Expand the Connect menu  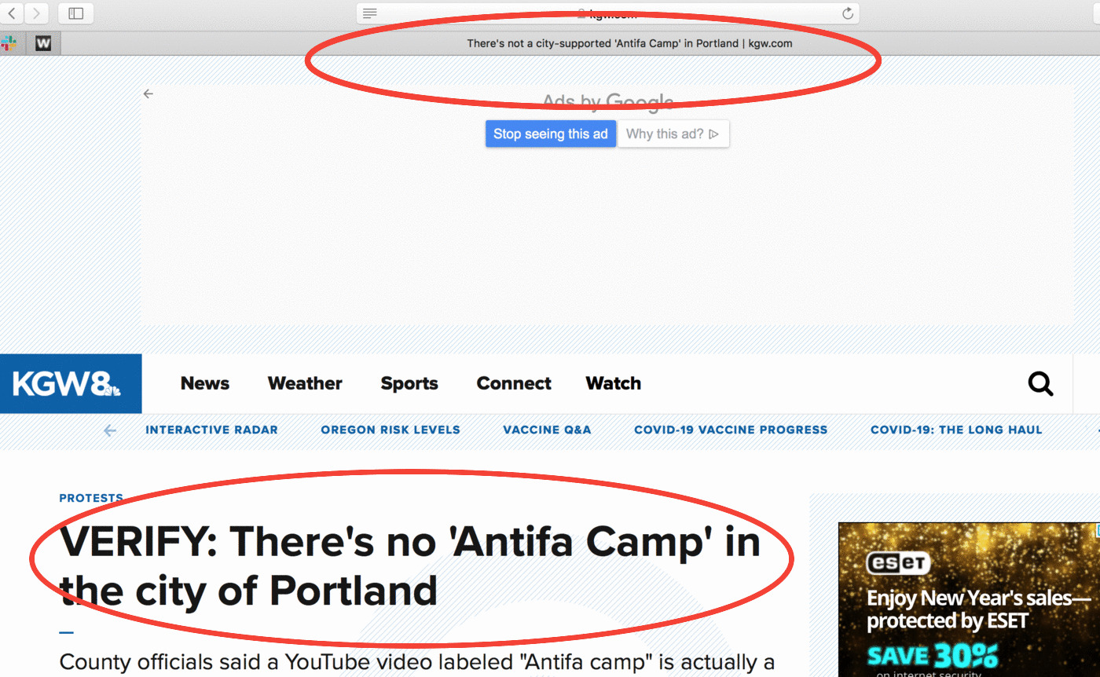pos(514,383)
